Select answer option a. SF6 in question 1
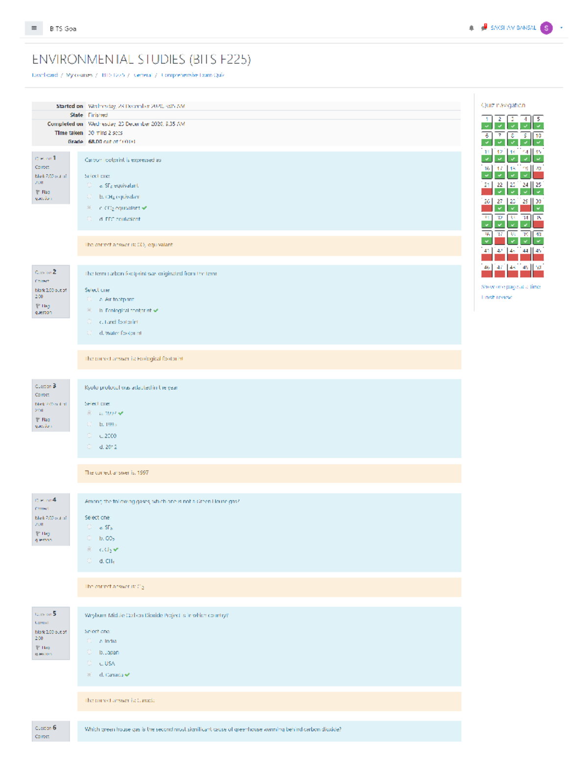Viewport: 588px width, 761px height. (89, 186)
